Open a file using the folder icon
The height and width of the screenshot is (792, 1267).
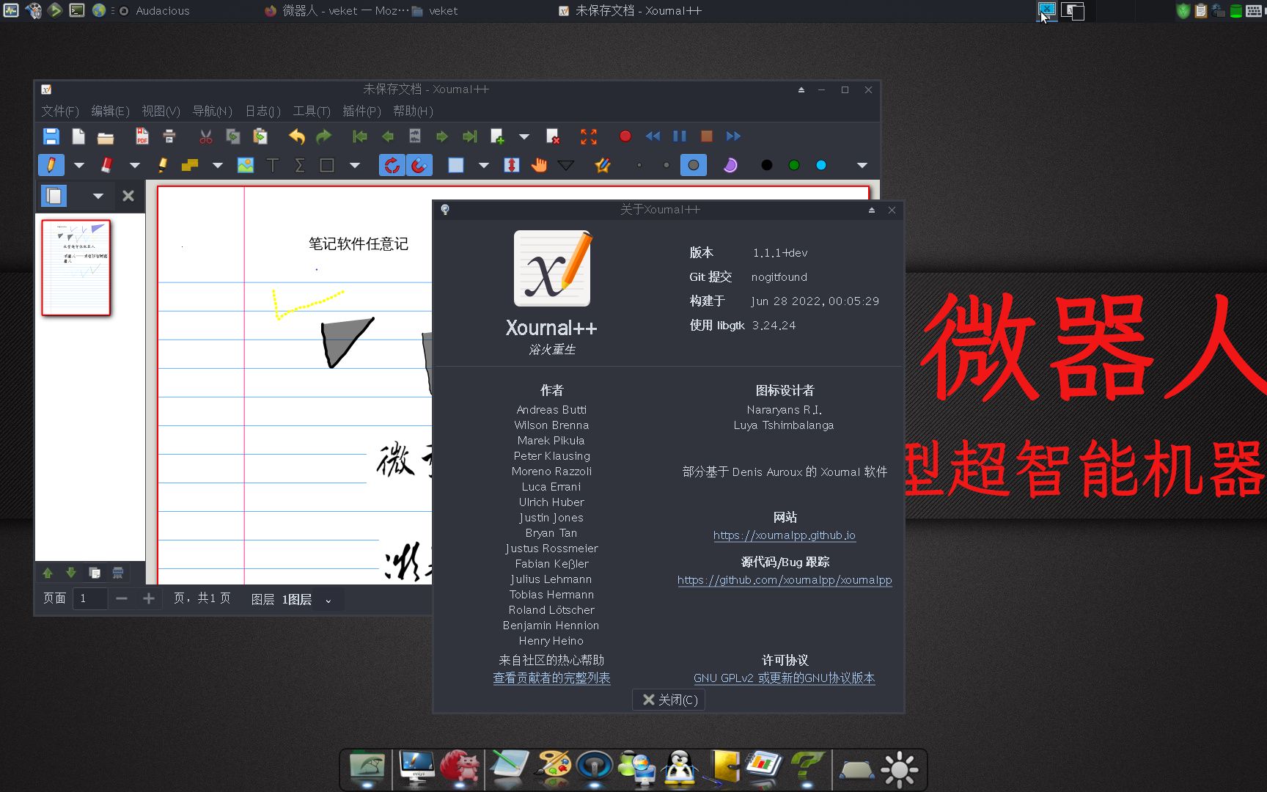[x=106, y=136]
